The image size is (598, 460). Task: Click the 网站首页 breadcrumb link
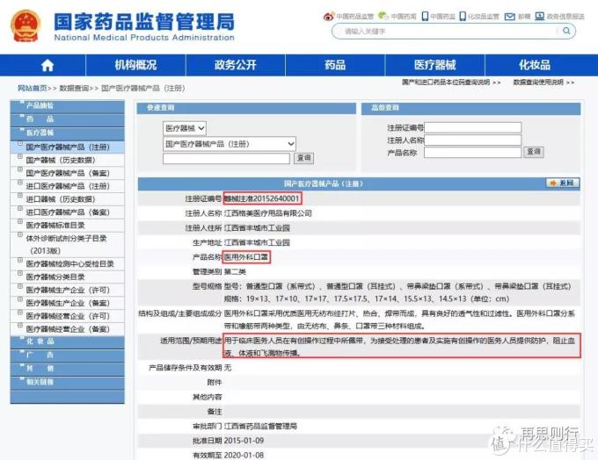coord(33,88)
